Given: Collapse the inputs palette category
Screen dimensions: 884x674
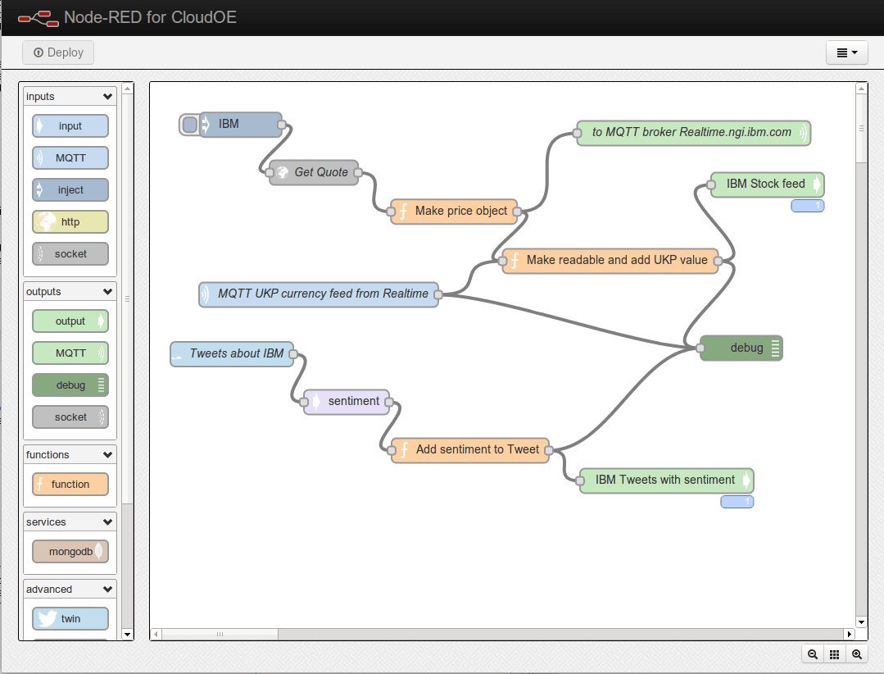Looking at the screenshot, I should tap(107, 97).
